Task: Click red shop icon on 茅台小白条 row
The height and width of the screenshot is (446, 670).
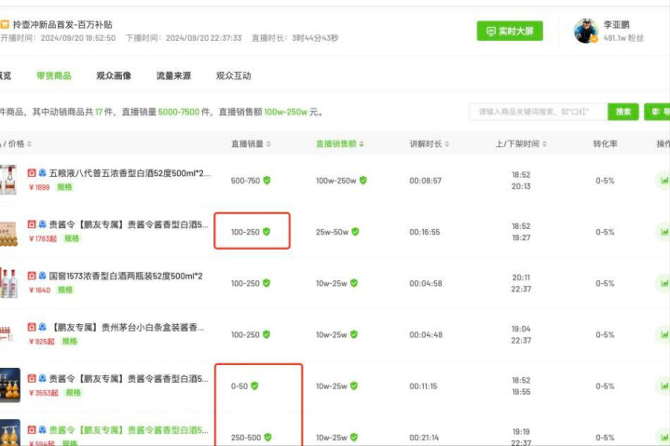Action: click(x=32, y=327)
